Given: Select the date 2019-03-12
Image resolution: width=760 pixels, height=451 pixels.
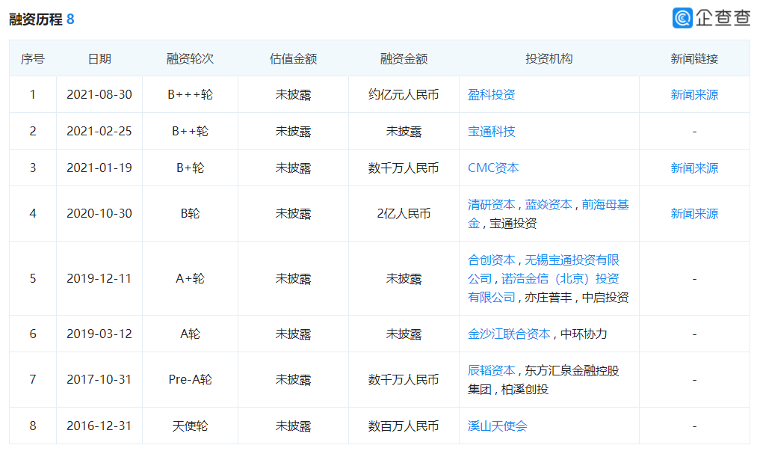Looking at the screenshot, I should (99, 334).
